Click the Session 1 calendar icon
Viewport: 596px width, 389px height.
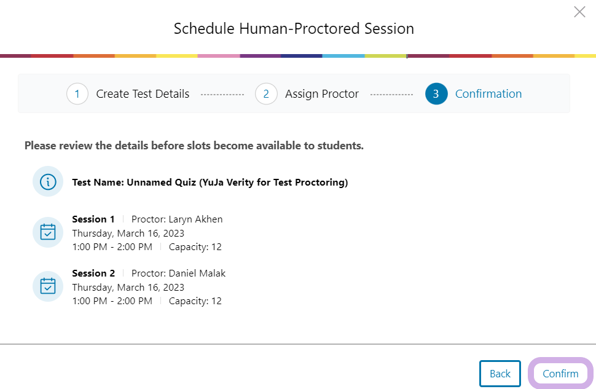coord(48,232)
